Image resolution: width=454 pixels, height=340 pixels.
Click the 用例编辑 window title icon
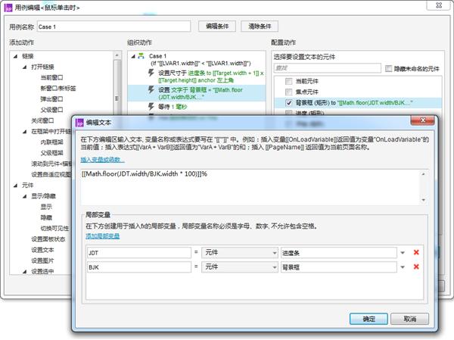pyautogui.click(x=8, y=8)
